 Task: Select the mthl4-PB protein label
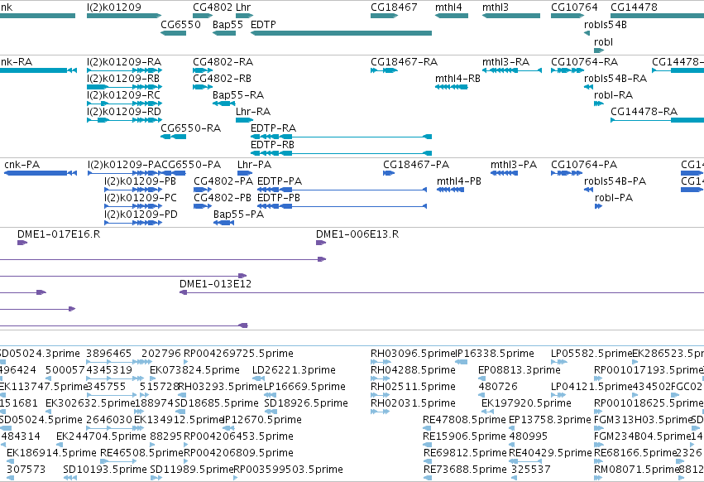click(459, 181)
